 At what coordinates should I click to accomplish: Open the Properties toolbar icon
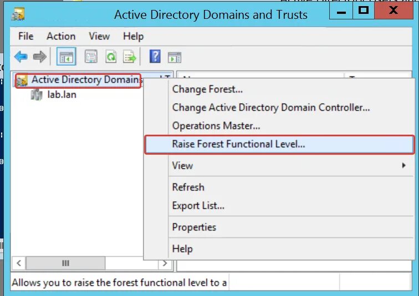(x=91, y=57)
